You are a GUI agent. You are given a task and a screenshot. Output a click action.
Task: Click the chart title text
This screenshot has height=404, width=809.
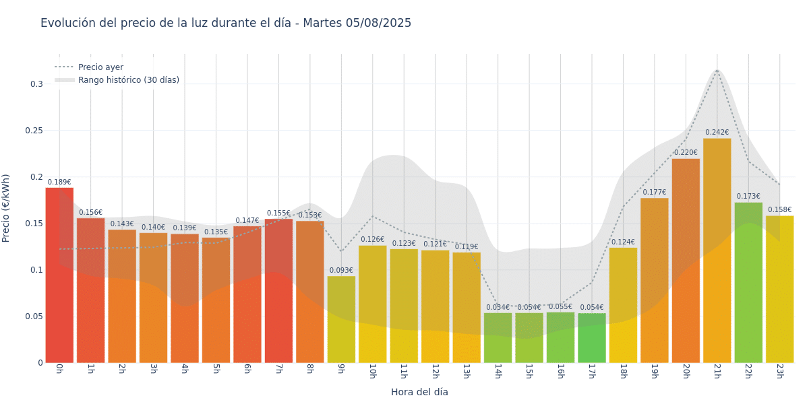coord(226,23)
